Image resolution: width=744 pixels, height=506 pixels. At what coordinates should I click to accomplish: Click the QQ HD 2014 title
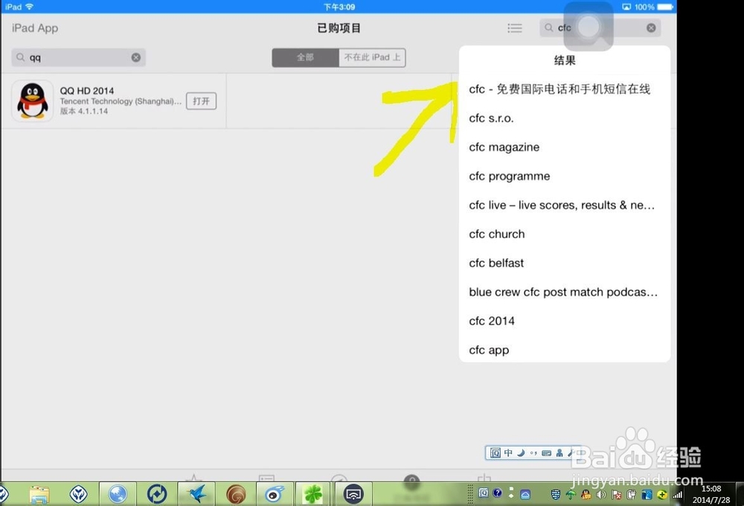pyautogui.click(x=87, y=91)
